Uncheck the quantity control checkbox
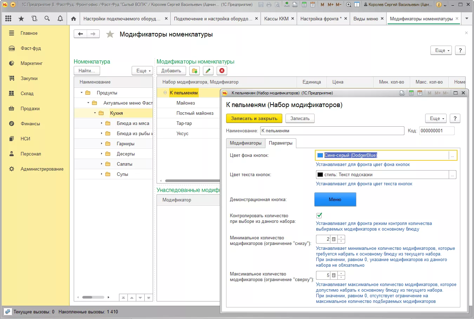The height and width of the screenshot is (319, 474). click(x=319, y=215)
